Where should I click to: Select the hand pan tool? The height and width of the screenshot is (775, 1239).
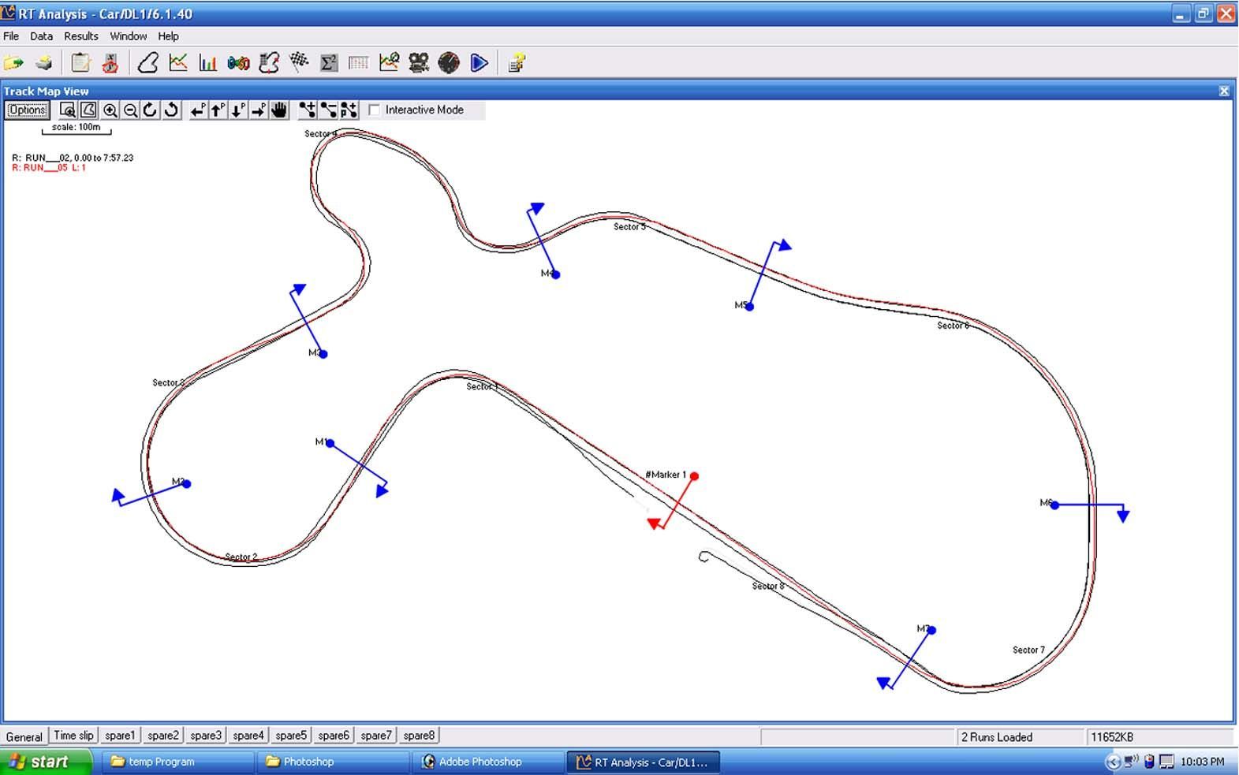(x=279, y=110)
